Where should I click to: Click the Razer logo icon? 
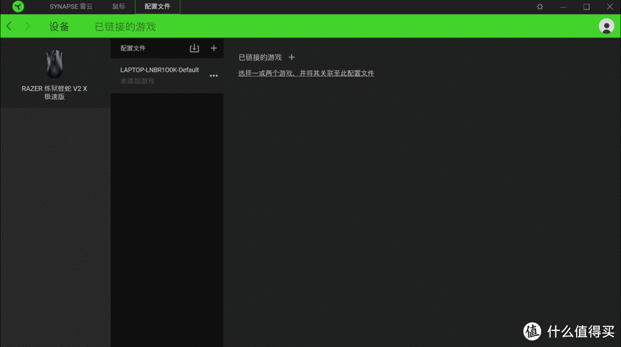(18, 6)
